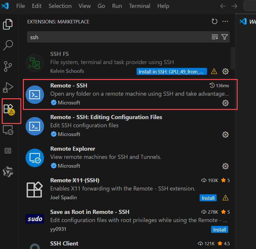Open manage gear for SSH FS
Image resolution: width=256 pixels, height=249 pixels.
tap(225, 71)
